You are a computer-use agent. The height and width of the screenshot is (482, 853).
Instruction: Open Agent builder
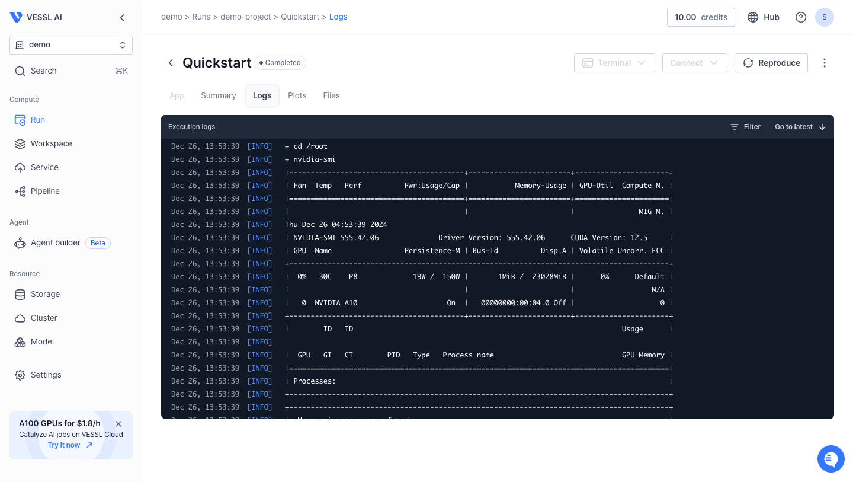coord(56,242)
